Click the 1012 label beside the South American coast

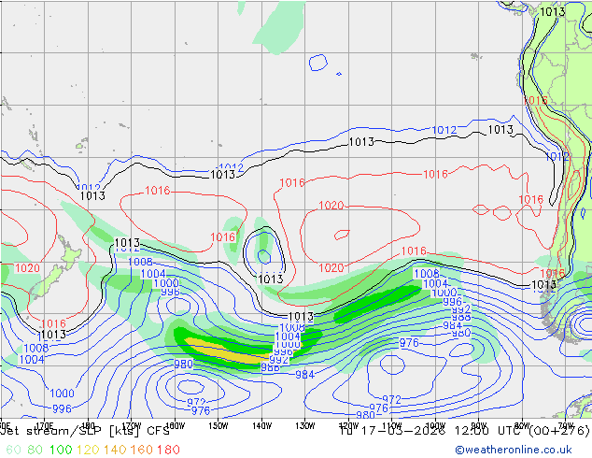coord(557,156)
